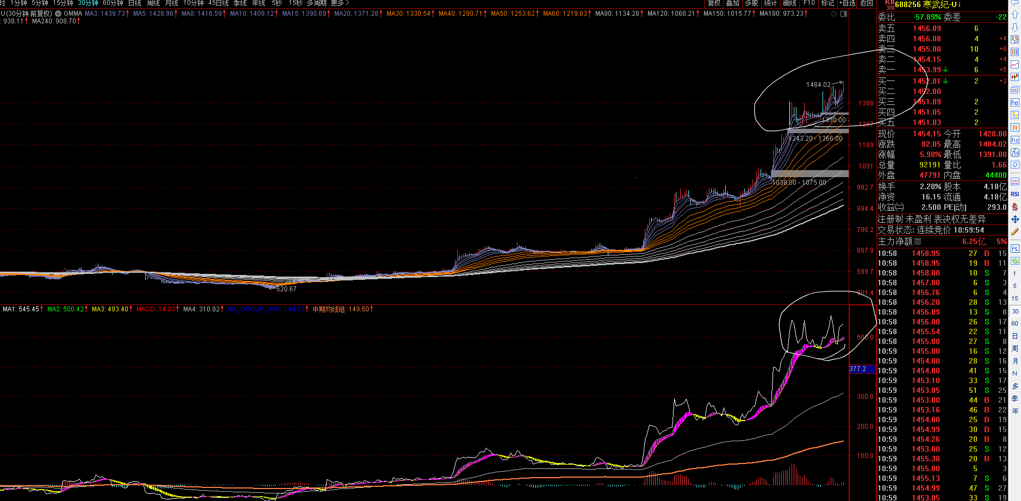Click the orange document news icon
Image resolution: width=1021 pixels, height=501 pixels.
(1014, 127)
